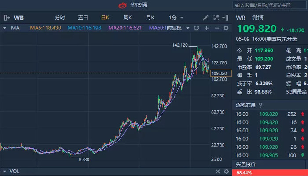Collapse right quote panel icon
This screenshot has height=176, width=308.
[225, 18]
